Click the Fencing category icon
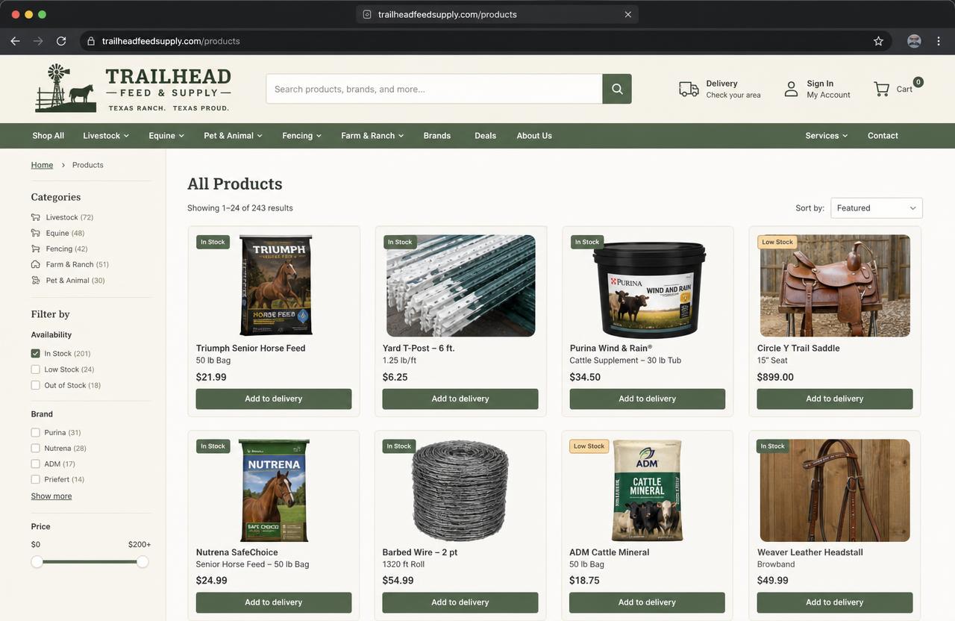This screenshot has width=955, height=621. (x=36, y=249)
